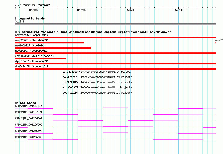
Task: Click the dgv610n27 (Itsara2009) label
Action: point(32,61)
